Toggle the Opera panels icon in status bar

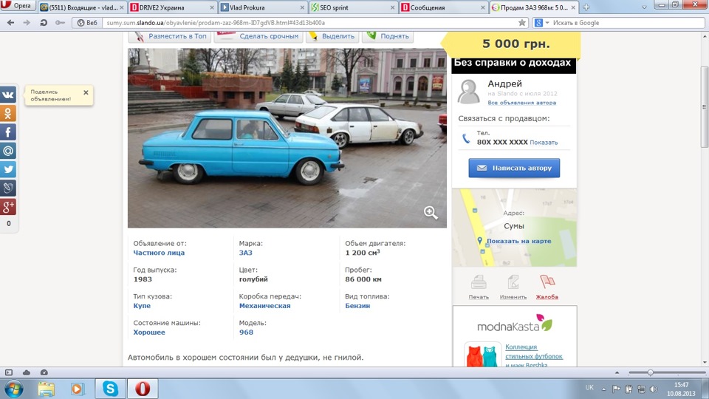9,372
